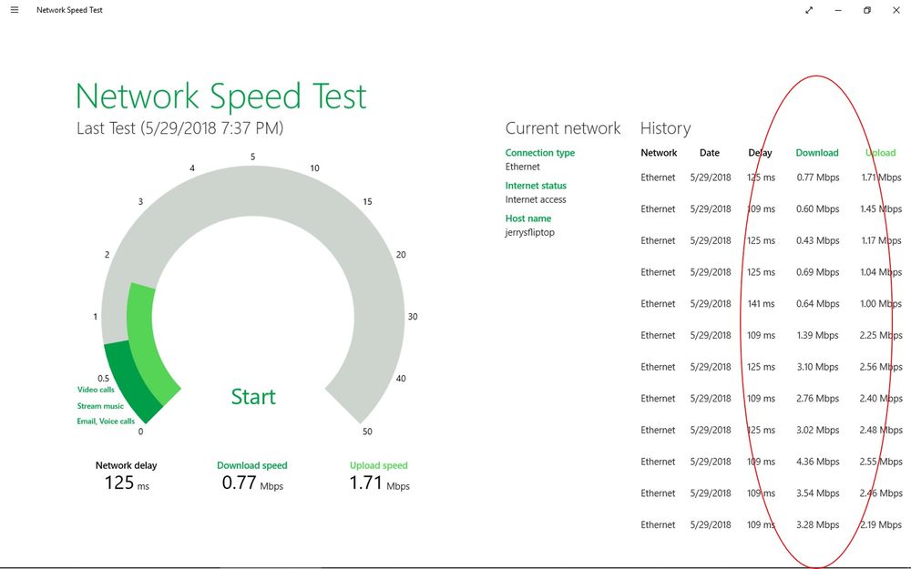Click the Upload column header in History

pos(881,153)
